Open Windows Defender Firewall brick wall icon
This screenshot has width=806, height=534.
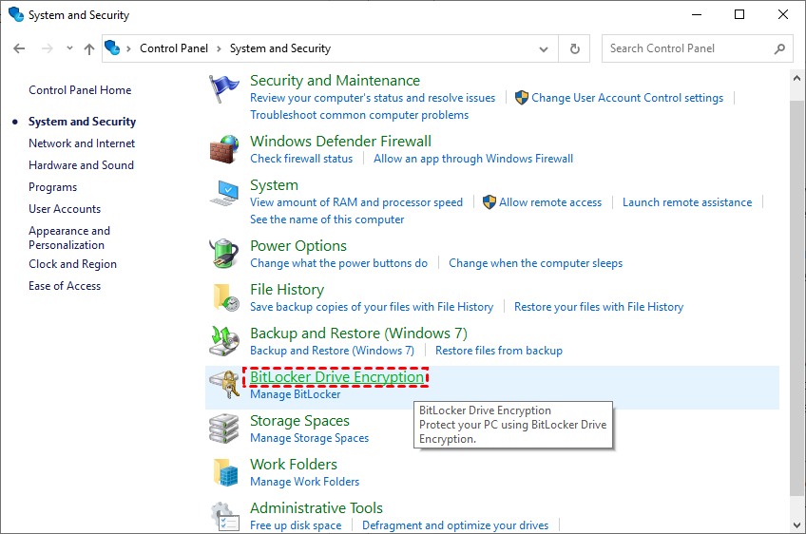[x=224, y=149]
